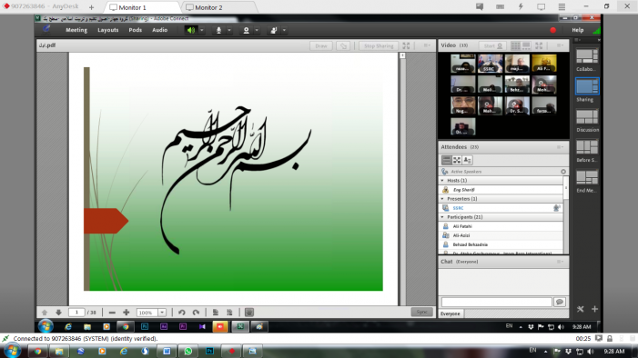Collapse the Hosts (1) group
The image size is (638, 358).
tap(442, 181)
